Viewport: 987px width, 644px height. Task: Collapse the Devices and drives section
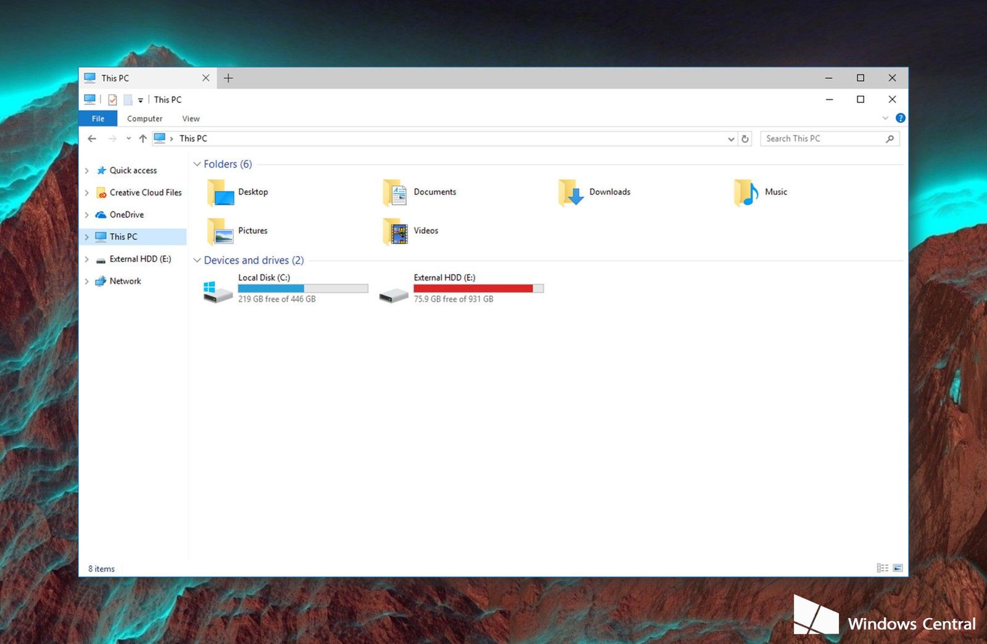pyautogui.click(x=198, y=260)
